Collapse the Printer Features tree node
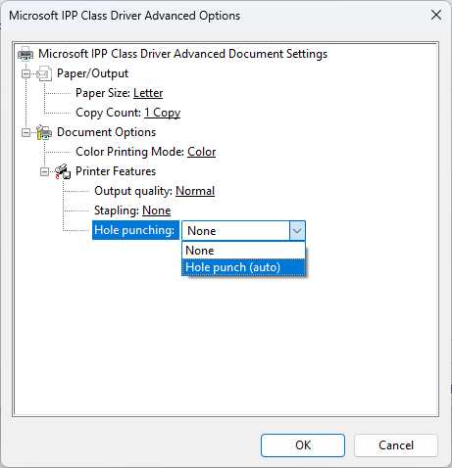 (44, 171)
